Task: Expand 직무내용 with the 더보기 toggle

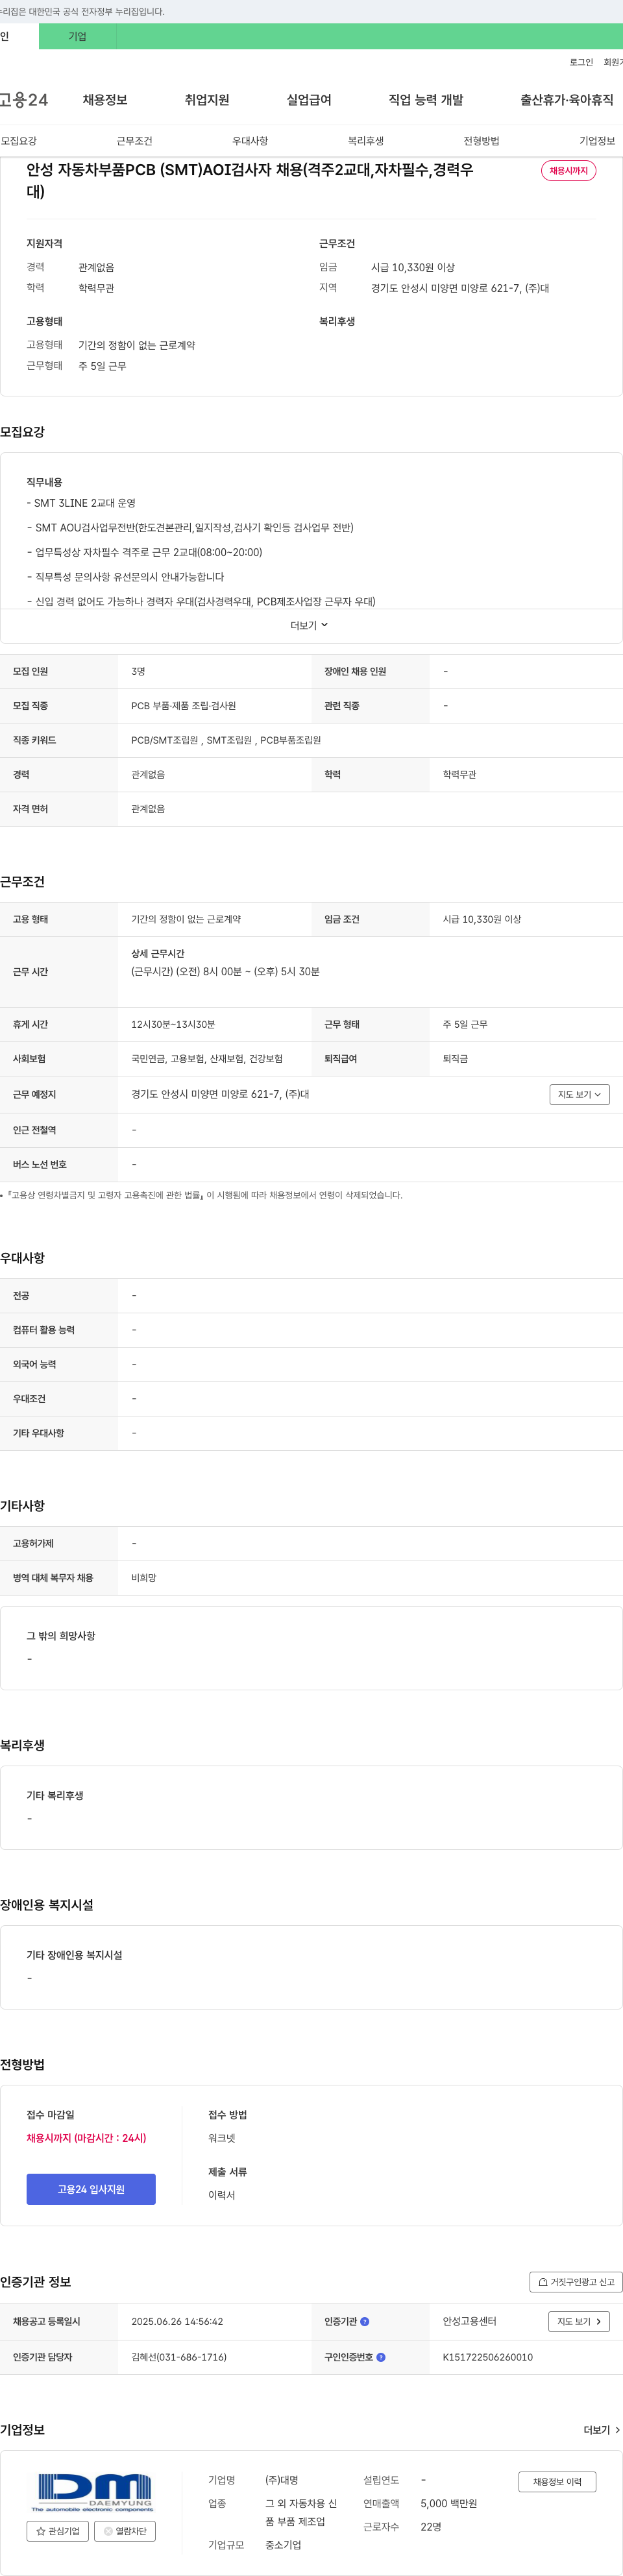Action: (310, 625)
